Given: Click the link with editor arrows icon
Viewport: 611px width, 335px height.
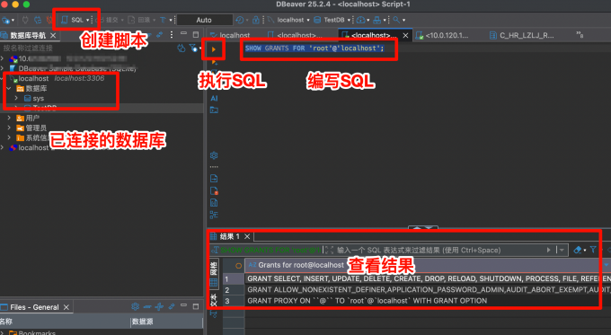Looking at the screenshot, I should [159, 35].
